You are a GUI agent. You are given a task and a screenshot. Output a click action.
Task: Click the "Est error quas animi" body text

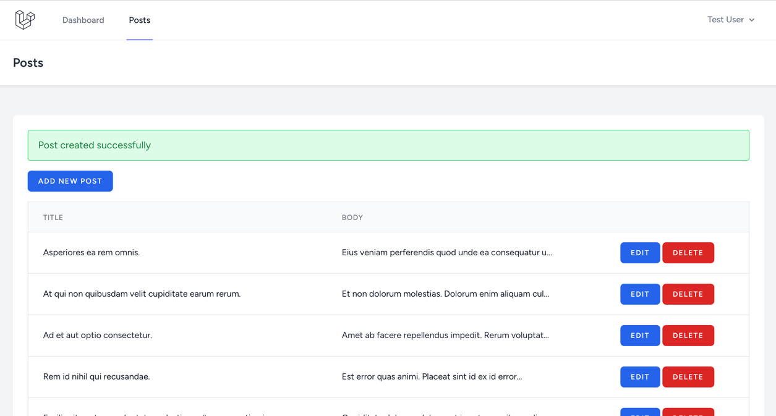coord(432,376)
